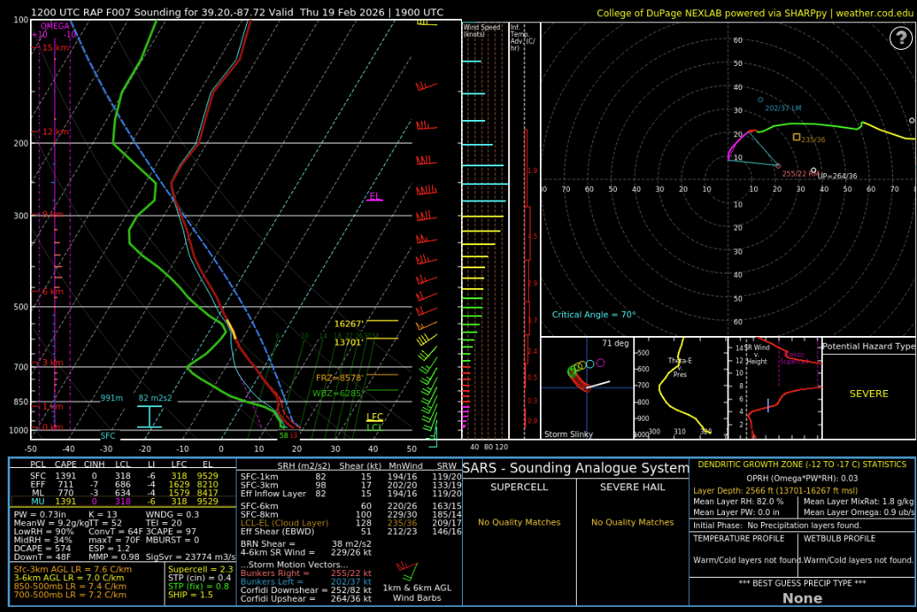Switch to the SUPERCELL column in SARS
Viewport: 917px width, 612px height.
coord(519,486)
